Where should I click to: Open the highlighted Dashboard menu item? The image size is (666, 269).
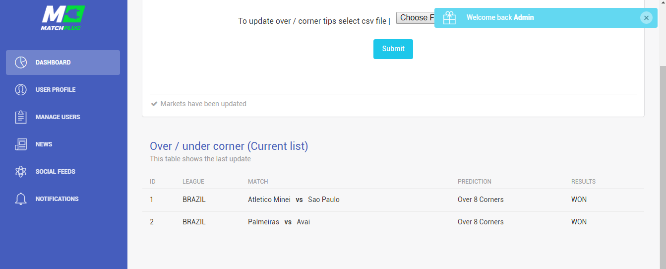[63, 63]
